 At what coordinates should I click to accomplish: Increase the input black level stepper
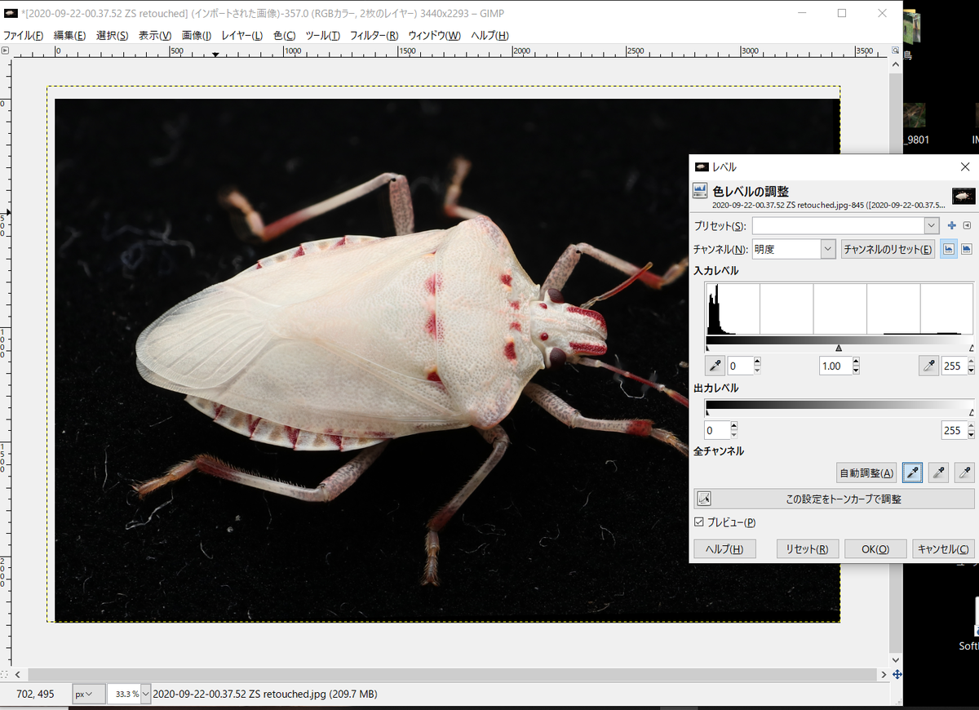(x=757, y=362)
